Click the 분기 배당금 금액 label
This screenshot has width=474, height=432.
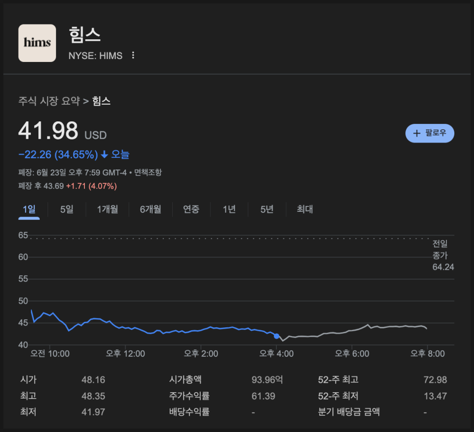pos(349,412)
